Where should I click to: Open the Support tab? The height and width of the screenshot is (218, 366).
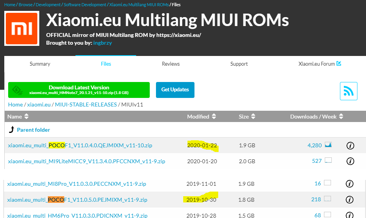(239, 64)
